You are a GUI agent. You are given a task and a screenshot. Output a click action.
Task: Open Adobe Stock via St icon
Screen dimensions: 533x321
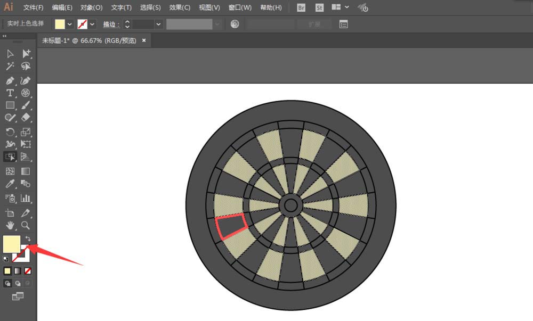coord(319,7)
